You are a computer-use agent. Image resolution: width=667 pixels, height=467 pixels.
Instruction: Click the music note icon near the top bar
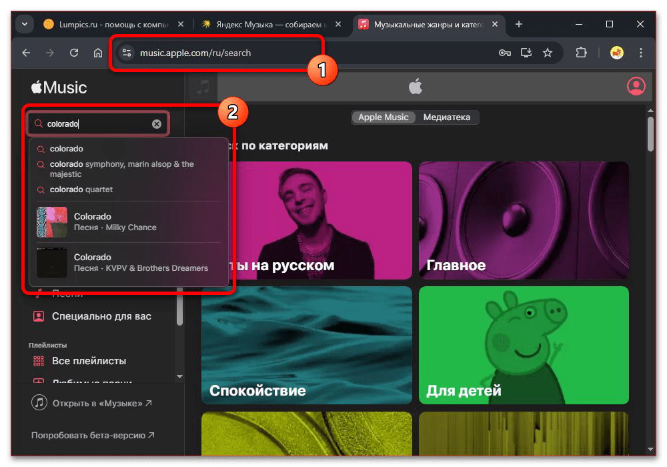tap(202, 86)
